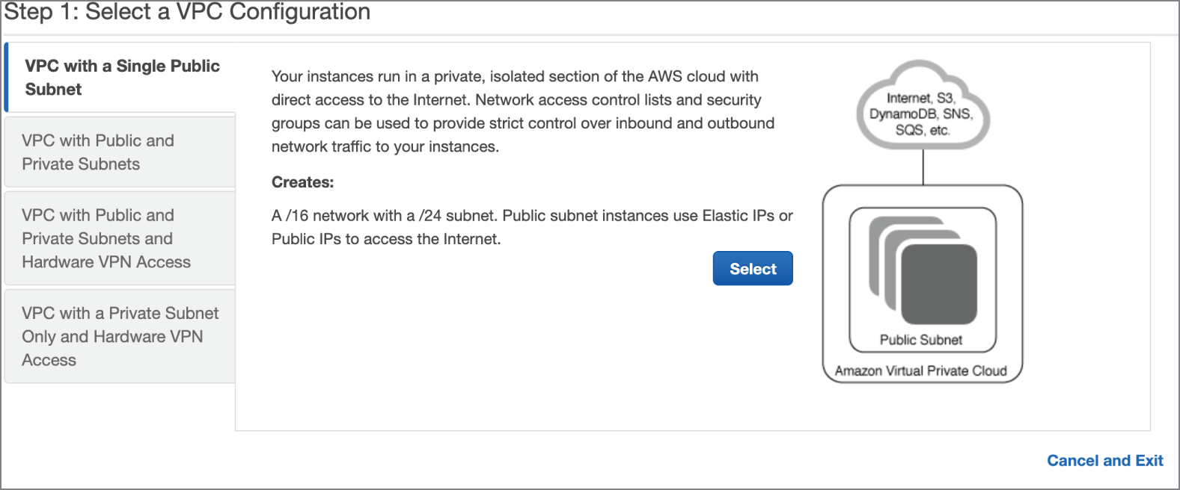Image resolution: width=1180 pixels, height=490 pixels.
Task: Click the 'Creates:' bold label
Action: [x=302, y=182]
